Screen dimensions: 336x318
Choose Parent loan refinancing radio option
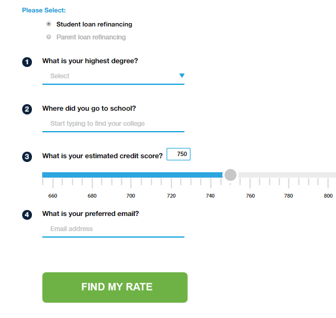pyautogui.click(x=49, y=37)
